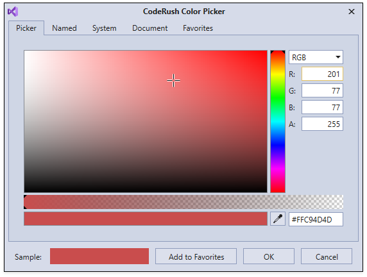Select the Picker tab
Viewport: 367px width, 277px height.
[26, 28]
